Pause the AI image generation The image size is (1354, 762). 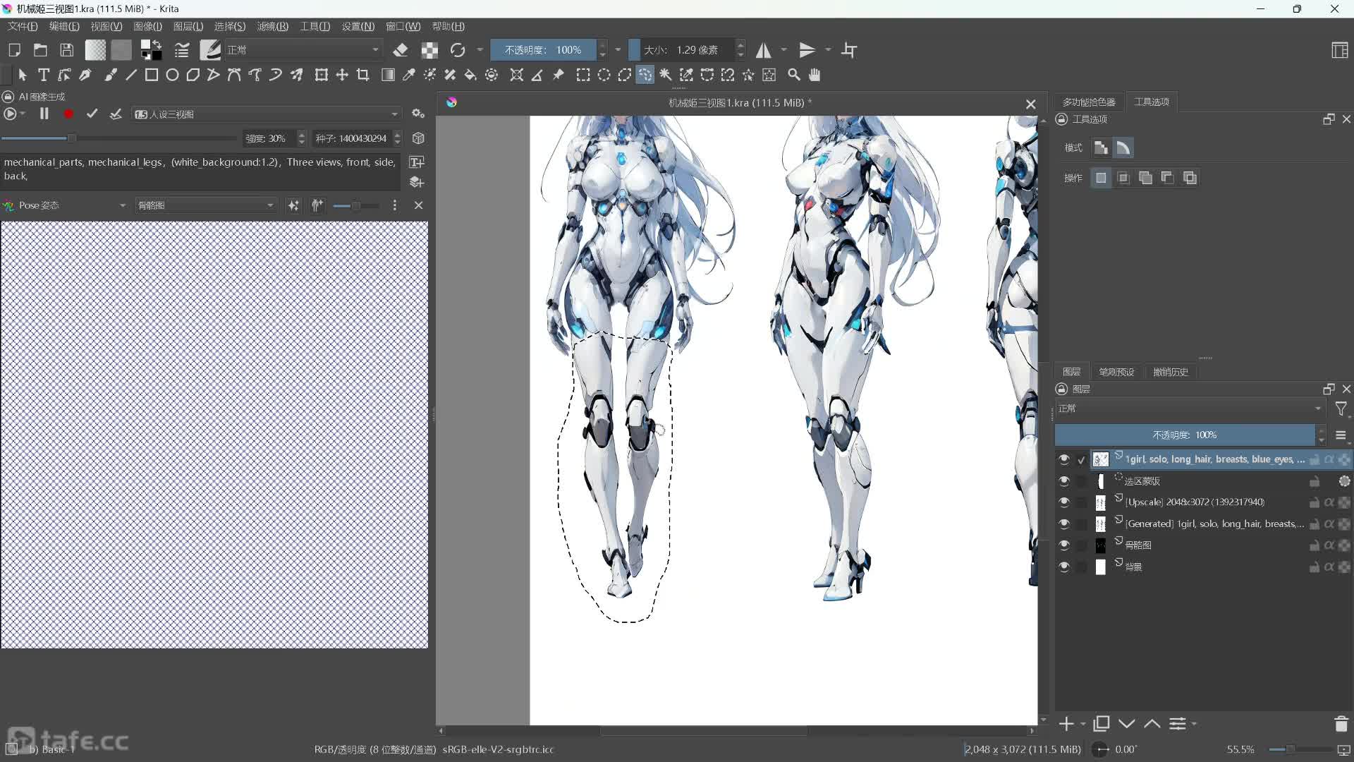point(44,114)
